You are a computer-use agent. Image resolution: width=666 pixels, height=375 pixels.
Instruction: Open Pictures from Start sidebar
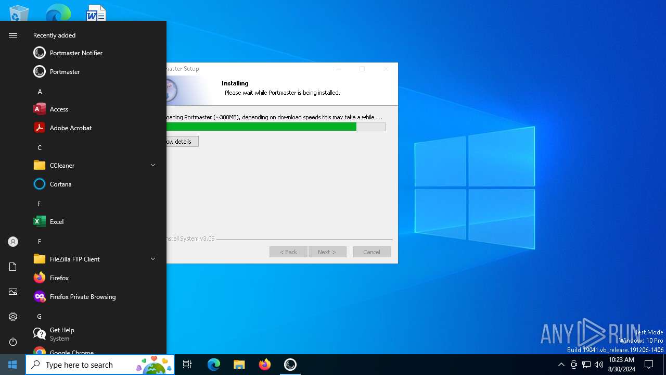click(x=13, y=292)
